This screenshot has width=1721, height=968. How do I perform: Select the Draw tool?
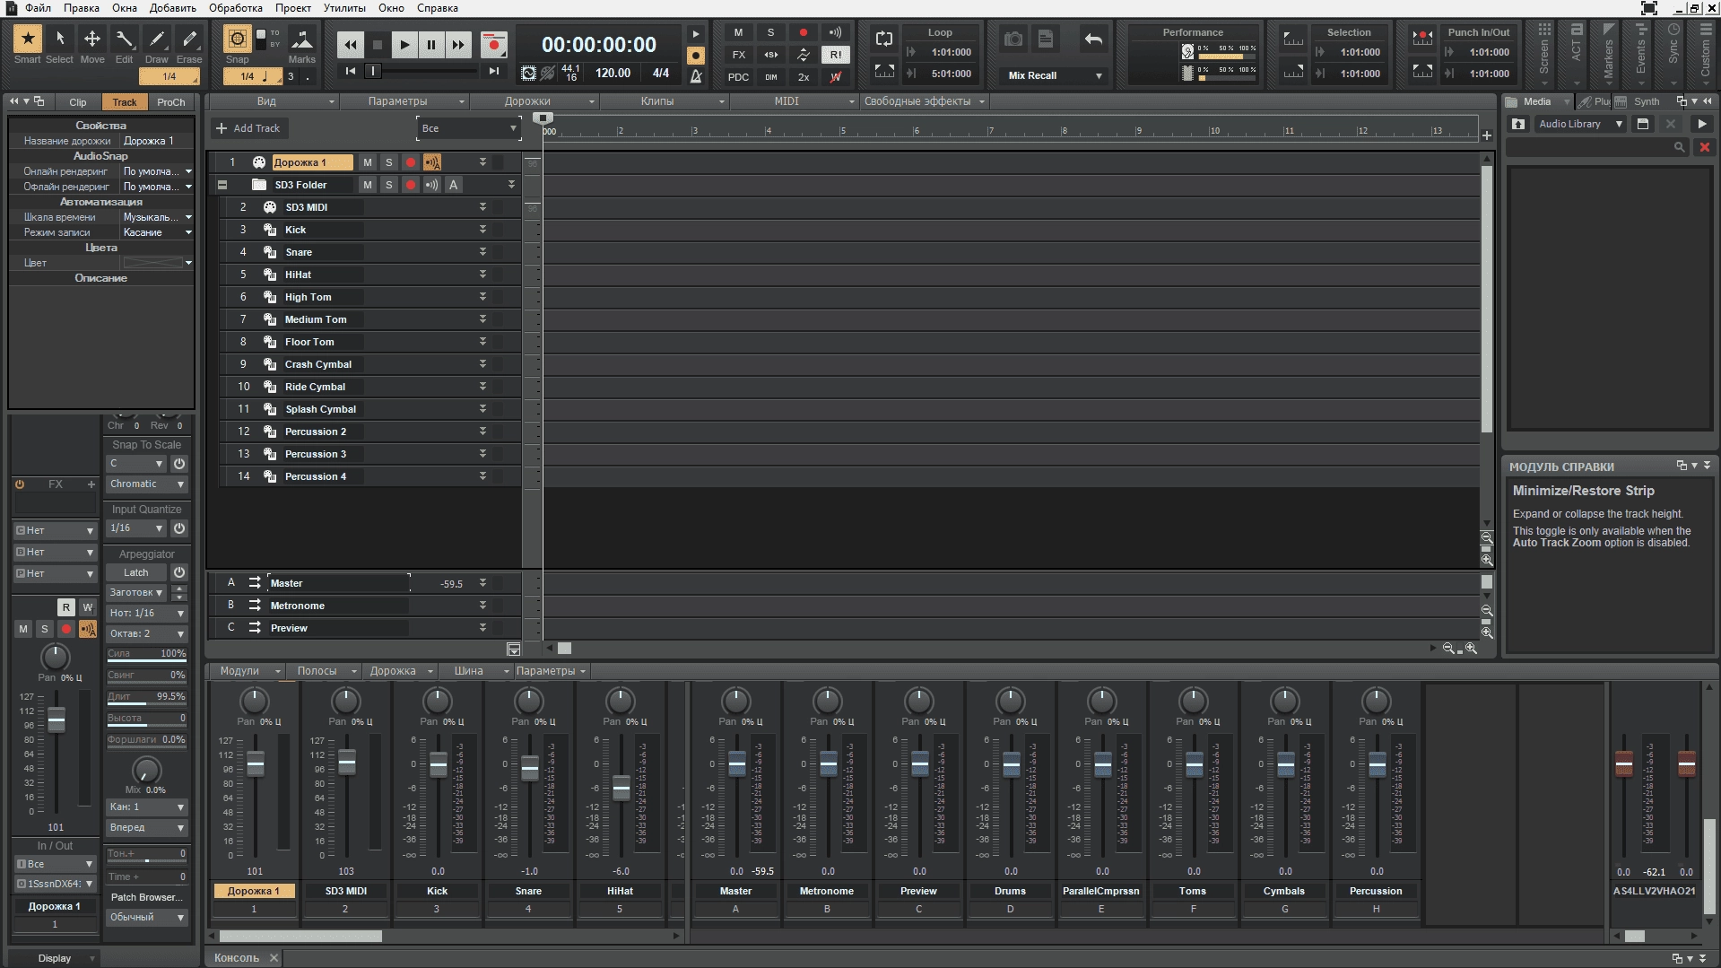point(156,44)
